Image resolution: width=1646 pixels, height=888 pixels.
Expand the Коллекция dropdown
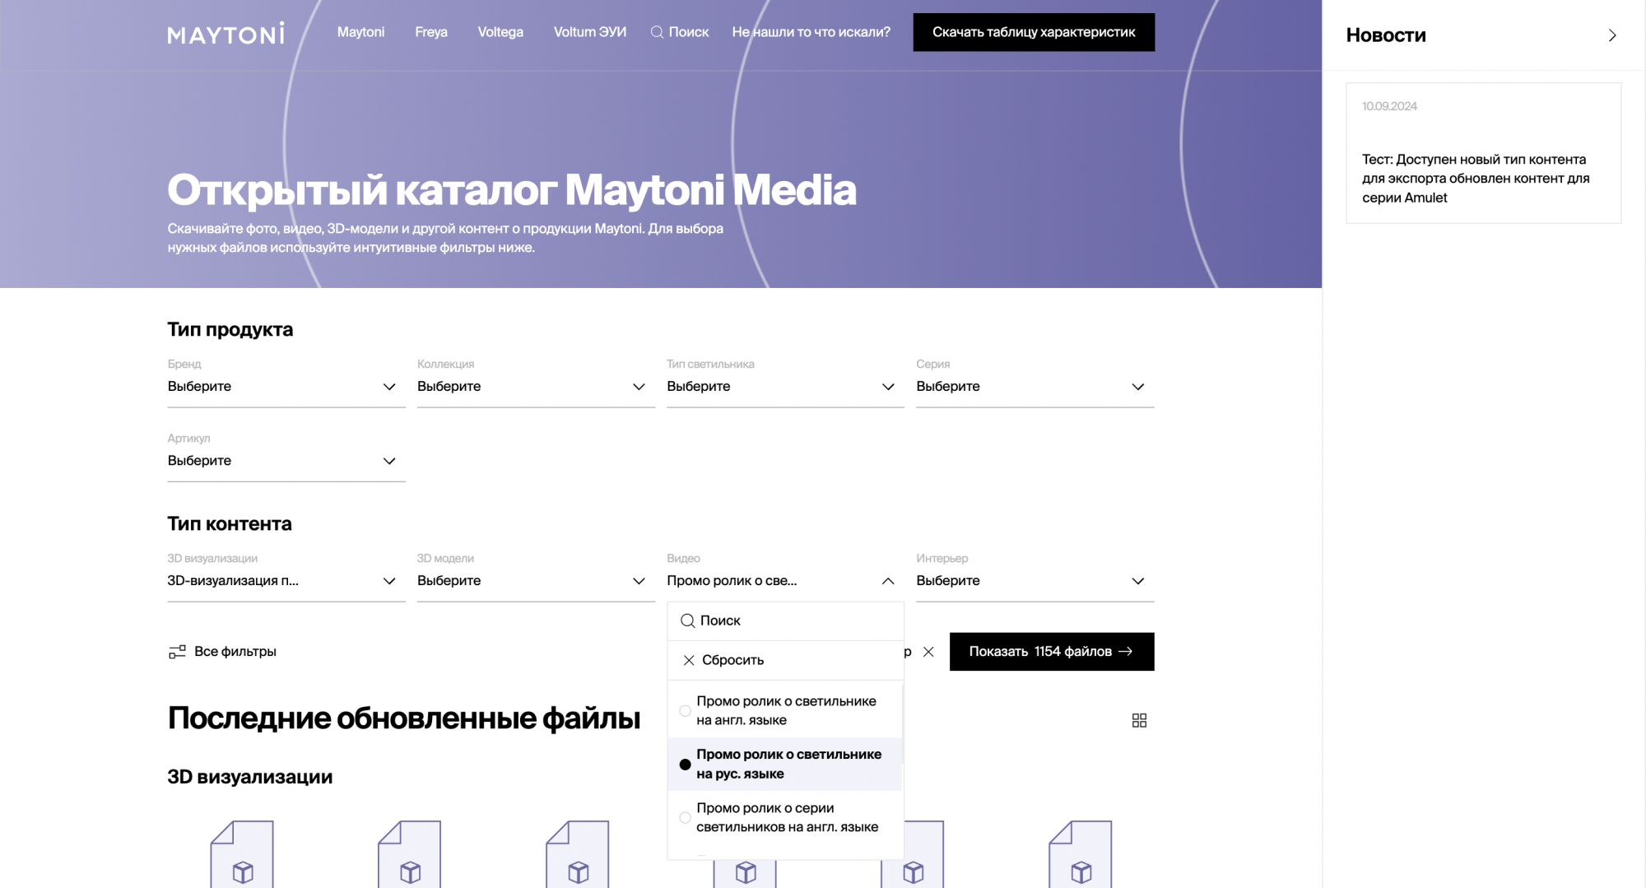[536, 387]
